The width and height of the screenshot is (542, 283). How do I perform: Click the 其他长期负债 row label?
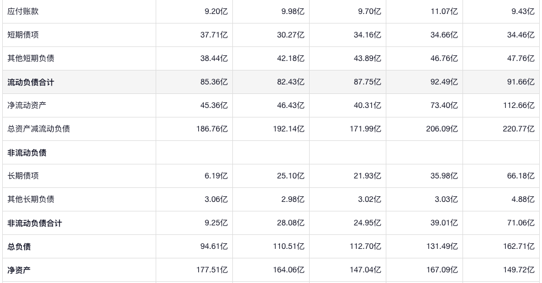click(x=31, y=200)
